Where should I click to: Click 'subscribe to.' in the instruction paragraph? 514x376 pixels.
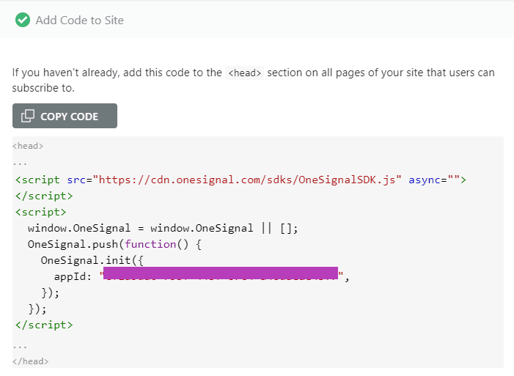[x=43, y=88]
